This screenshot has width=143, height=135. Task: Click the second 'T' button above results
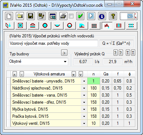(133, 53)
